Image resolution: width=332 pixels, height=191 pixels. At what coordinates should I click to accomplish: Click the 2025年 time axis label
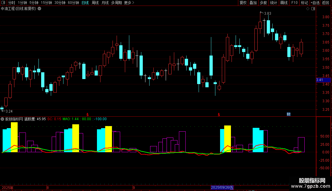point(8,187)
